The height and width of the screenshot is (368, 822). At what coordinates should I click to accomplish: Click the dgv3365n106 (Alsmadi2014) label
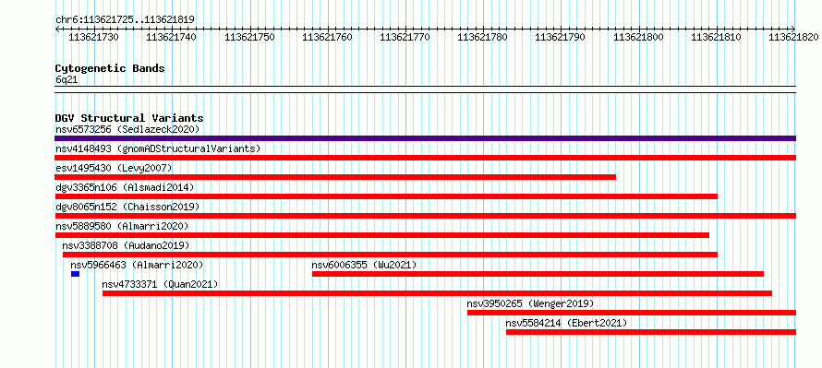click(x=125, y=187)
